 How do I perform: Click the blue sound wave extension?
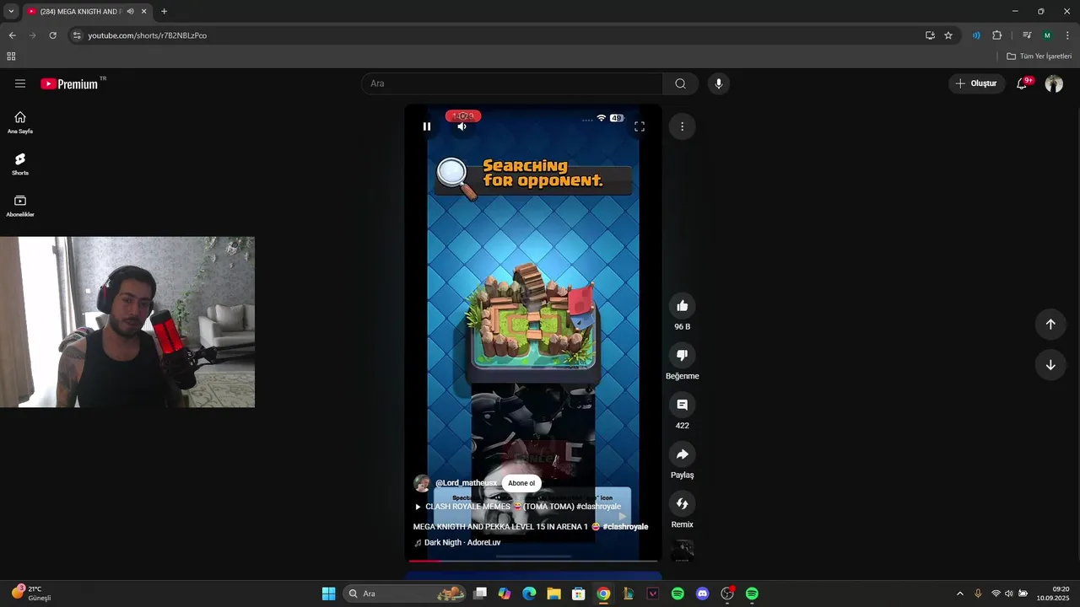point(976,35)
